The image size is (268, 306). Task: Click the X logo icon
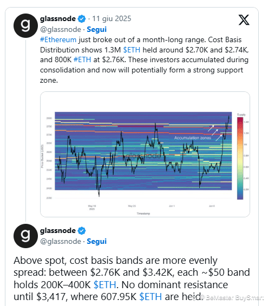(x=244, y=20)
